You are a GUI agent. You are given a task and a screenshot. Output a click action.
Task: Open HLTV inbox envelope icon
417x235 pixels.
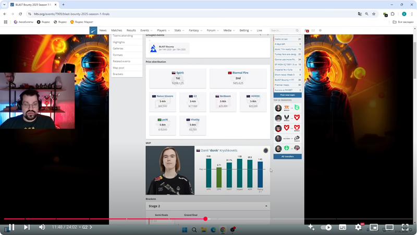click(313, 30)
